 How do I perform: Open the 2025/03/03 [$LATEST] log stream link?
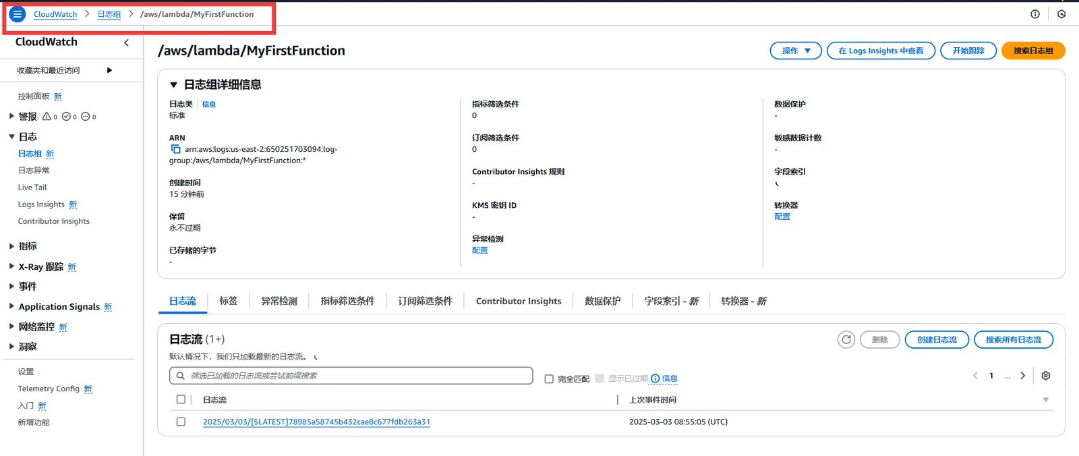[x=316, y=422]
